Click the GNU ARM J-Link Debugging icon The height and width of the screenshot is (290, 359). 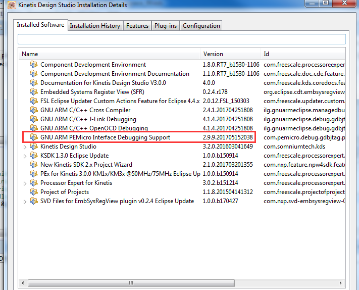[34, 119]
